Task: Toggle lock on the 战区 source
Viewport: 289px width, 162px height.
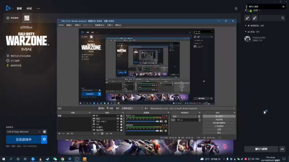Action: pos(121,119)
